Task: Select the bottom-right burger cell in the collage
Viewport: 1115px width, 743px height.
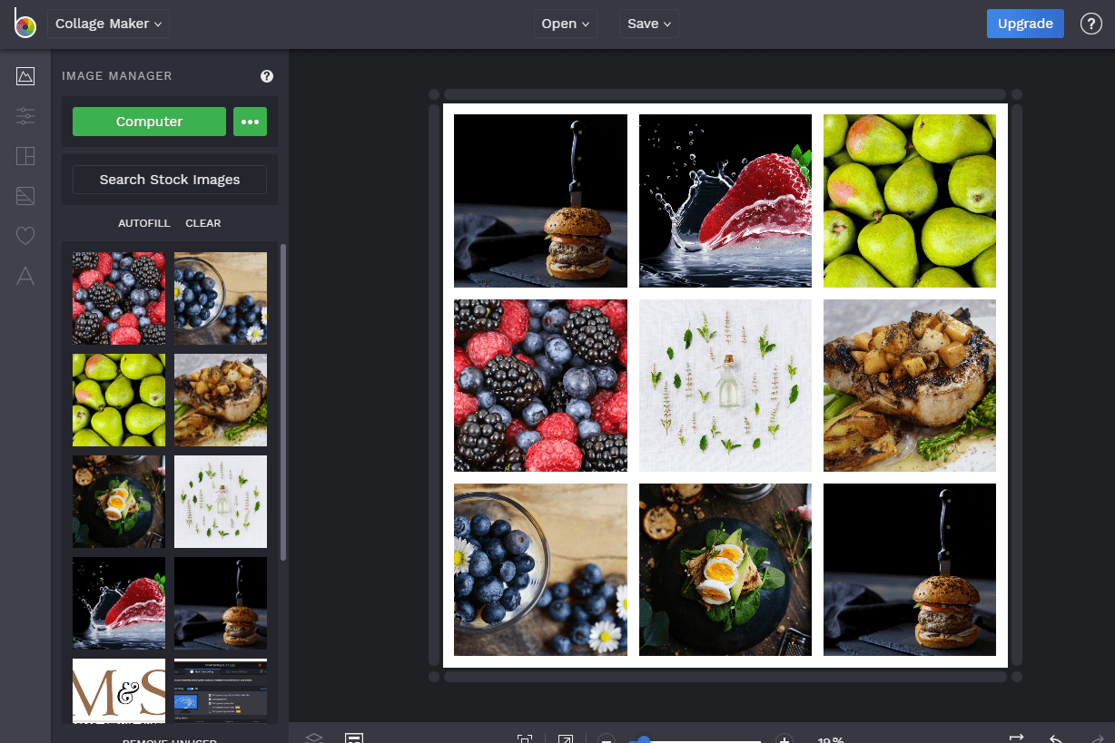Action: point(910,570)
